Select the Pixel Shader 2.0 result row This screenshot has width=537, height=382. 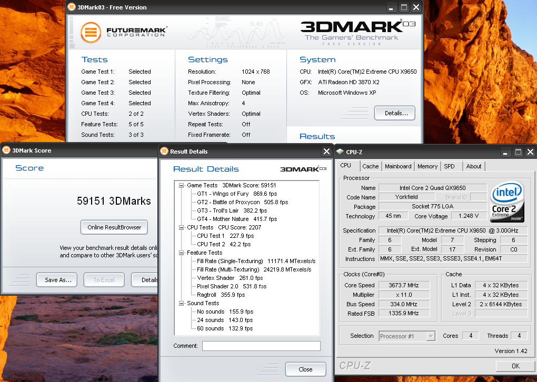232,286
